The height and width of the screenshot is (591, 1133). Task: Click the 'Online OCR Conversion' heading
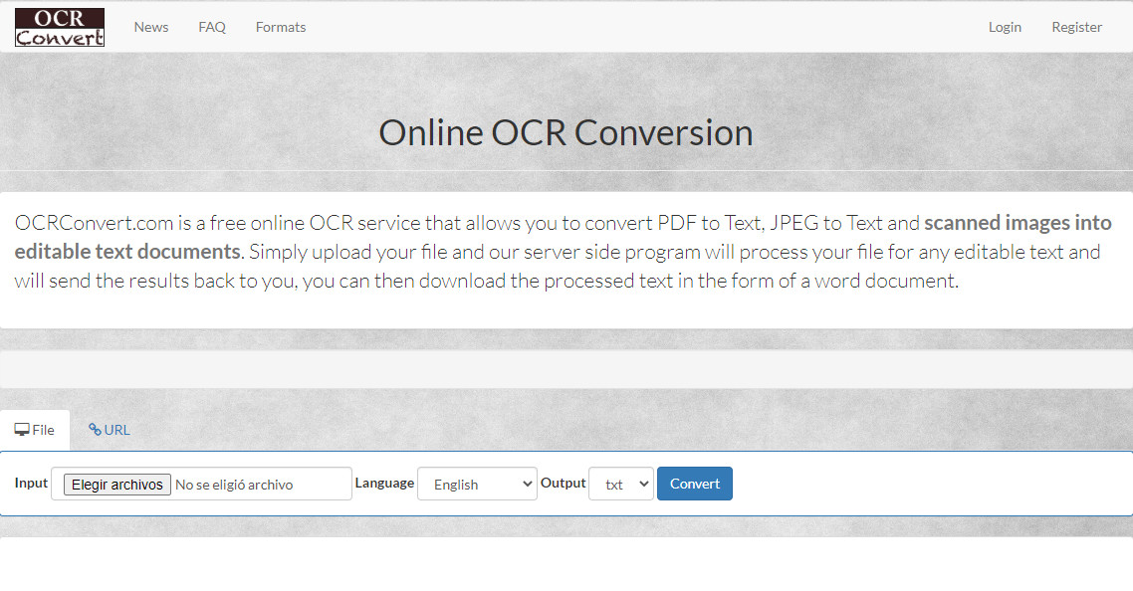[566, 133]
